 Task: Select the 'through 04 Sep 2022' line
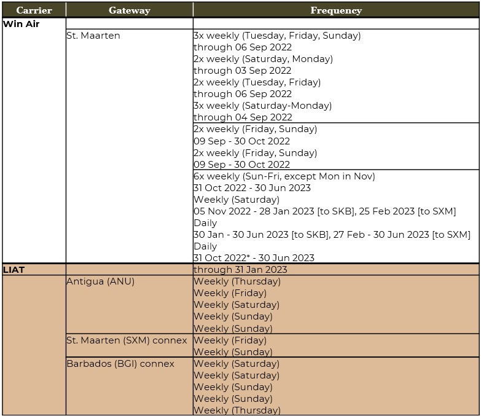click(x=243, y=117)
